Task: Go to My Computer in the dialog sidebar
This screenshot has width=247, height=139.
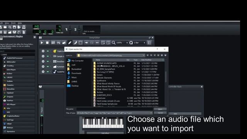Action: [x=76, y=61]
